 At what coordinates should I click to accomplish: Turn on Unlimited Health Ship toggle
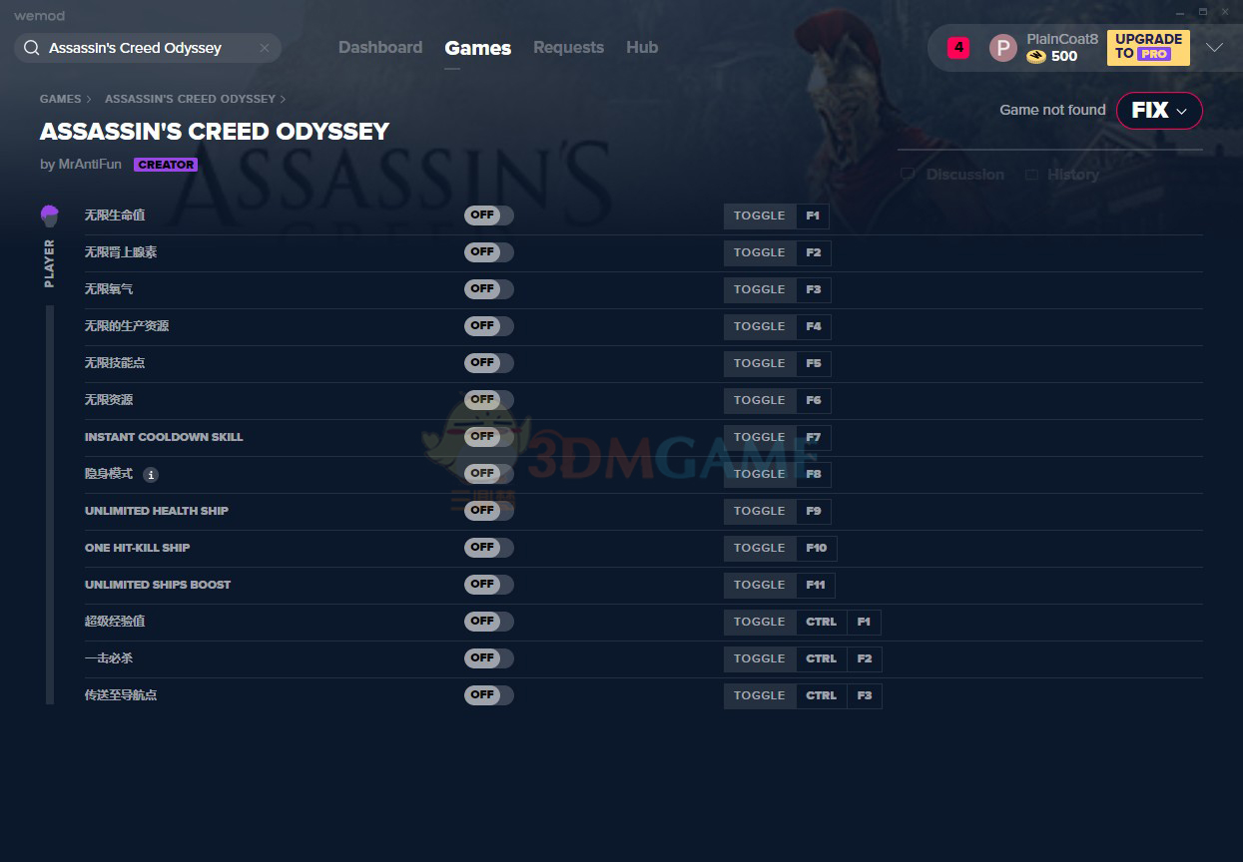[488, 511]
